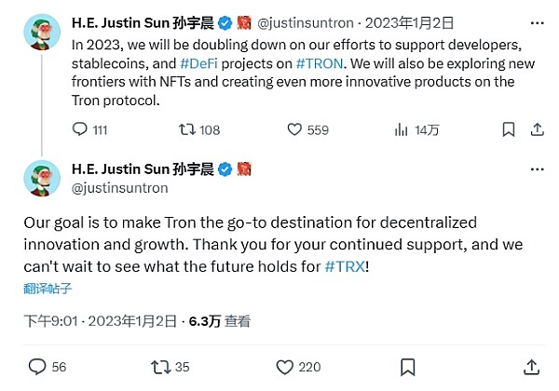Open the #TRX hashtag link

[x=345, y=266]
